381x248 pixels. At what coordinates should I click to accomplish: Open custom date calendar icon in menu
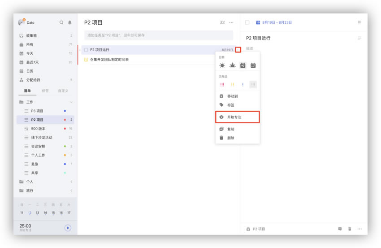pyautogui.click(x=253, y=65)
